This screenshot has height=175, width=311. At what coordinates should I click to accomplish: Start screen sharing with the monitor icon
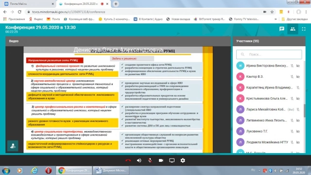pyautogui.click(x=172, y=160)
